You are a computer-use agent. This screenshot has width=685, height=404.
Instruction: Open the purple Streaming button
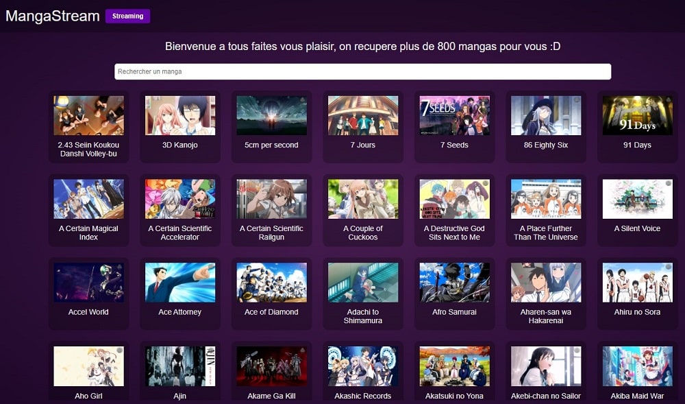127,16
